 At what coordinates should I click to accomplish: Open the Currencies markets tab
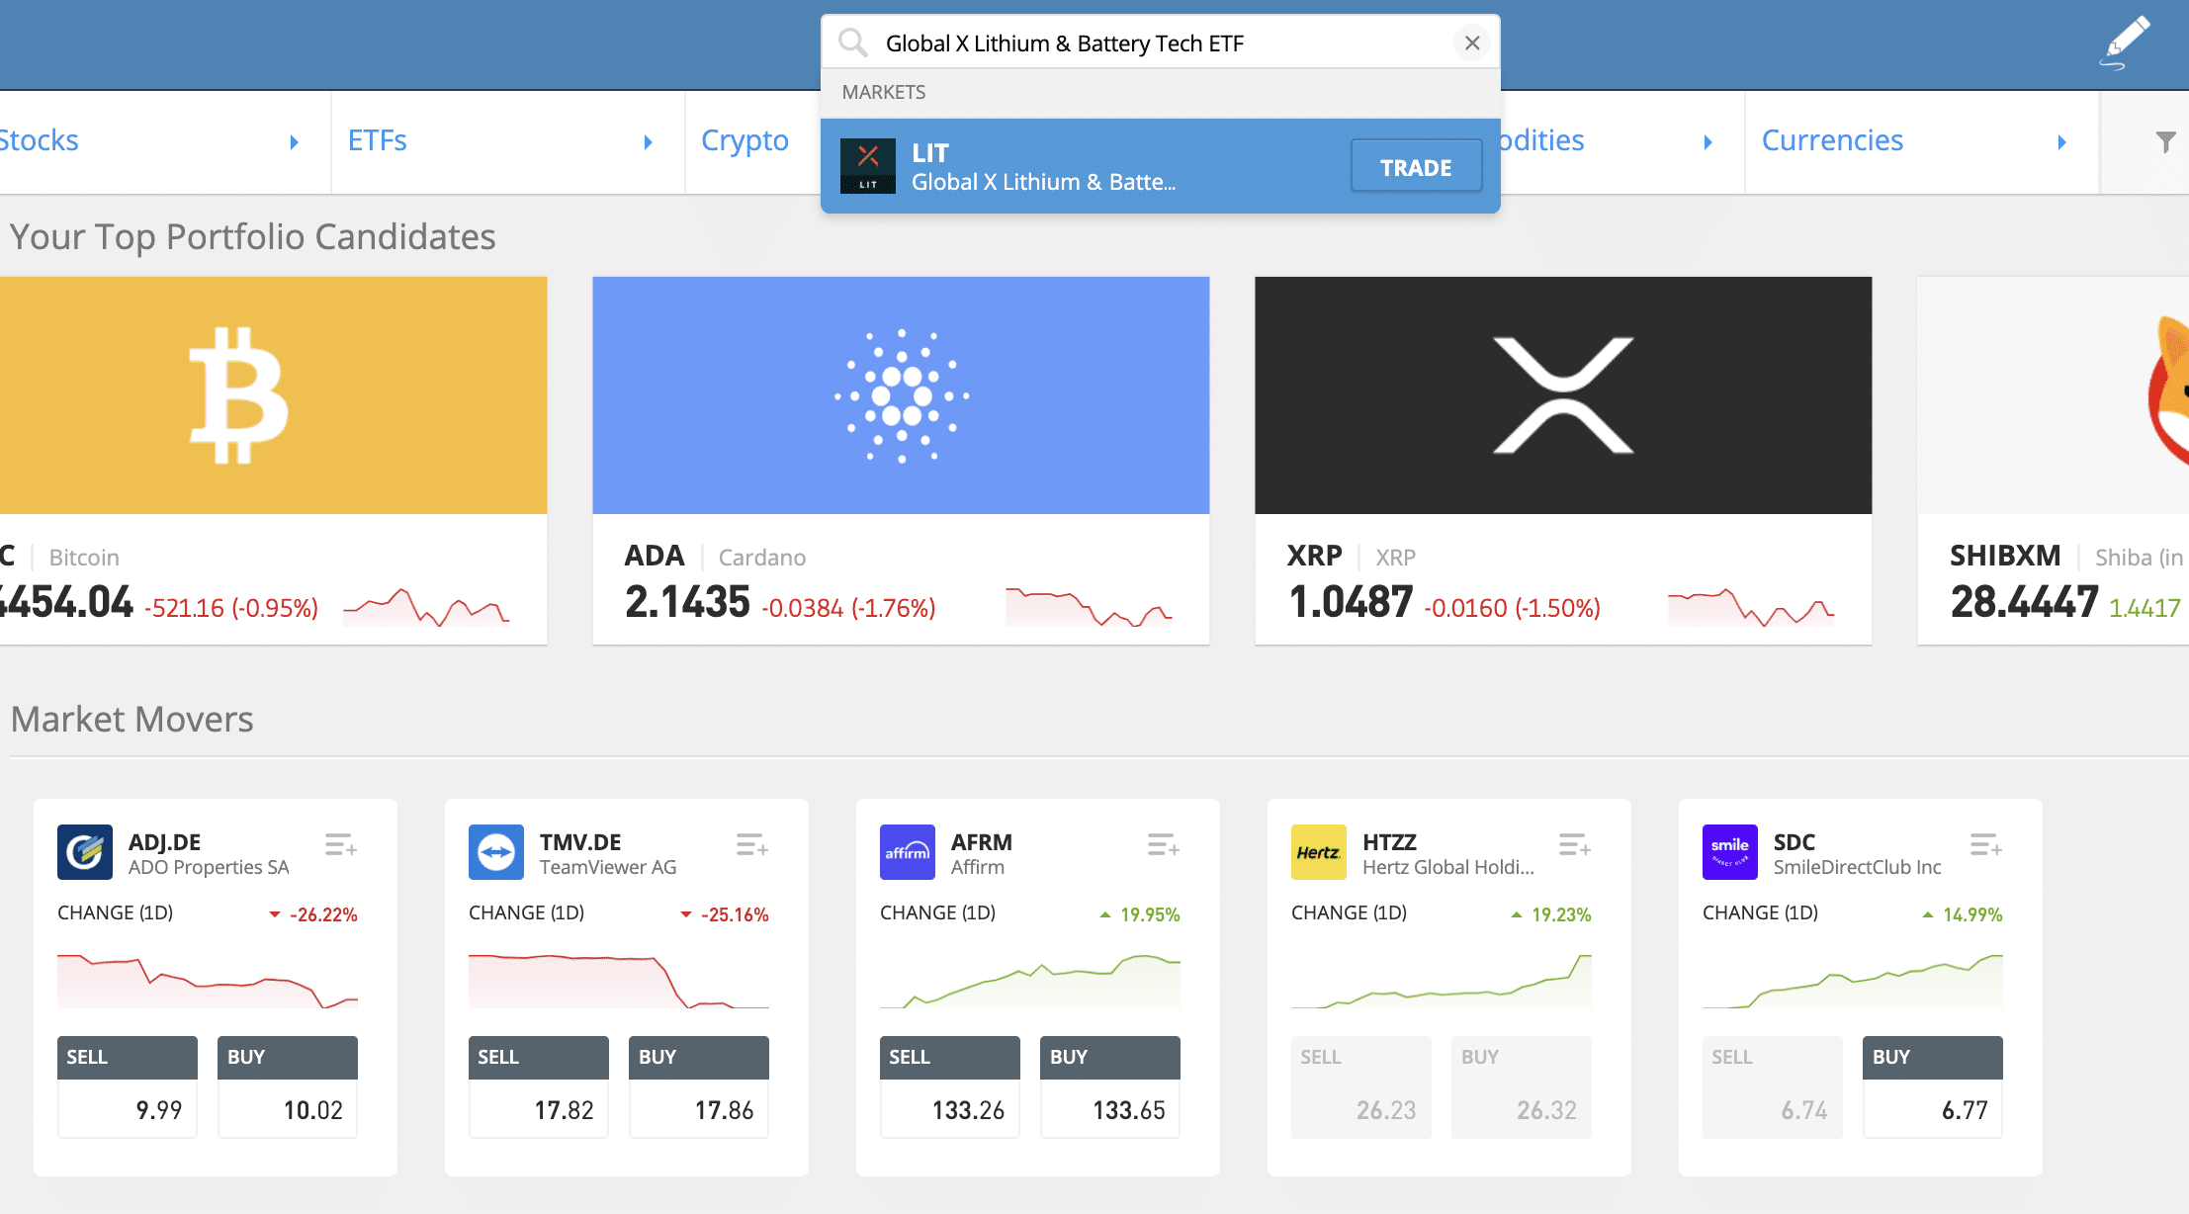[1832, 141]
